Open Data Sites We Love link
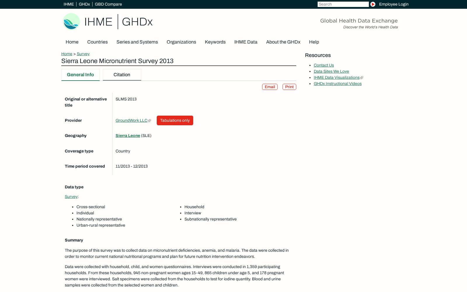Screen dimensions: 467x292 click(x=331, y=71)
